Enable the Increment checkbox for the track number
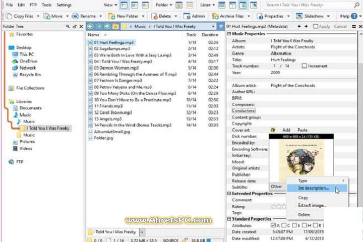363x242 pixels. pos(304,66)
